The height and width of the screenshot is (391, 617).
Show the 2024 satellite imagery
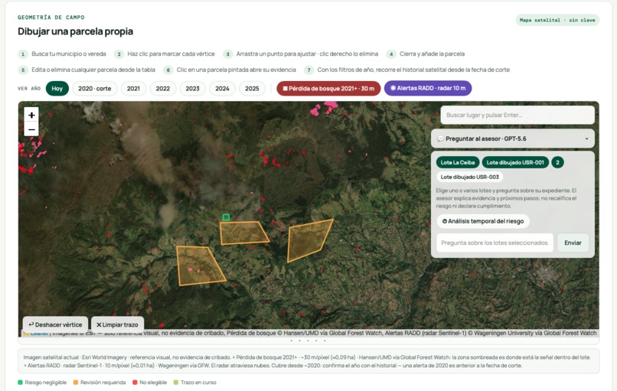pyautogui.click(x=222, y=89)
